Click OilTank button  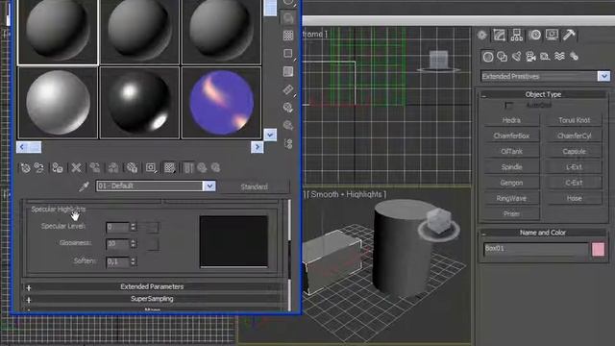(x=511, y=152)
